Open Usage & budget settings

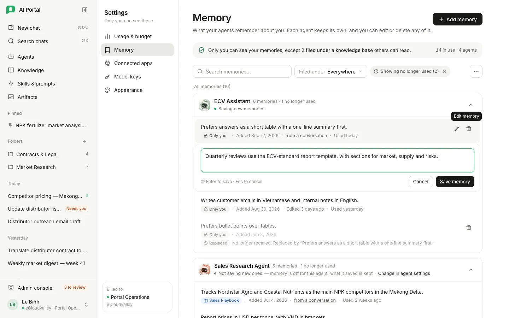137,36
